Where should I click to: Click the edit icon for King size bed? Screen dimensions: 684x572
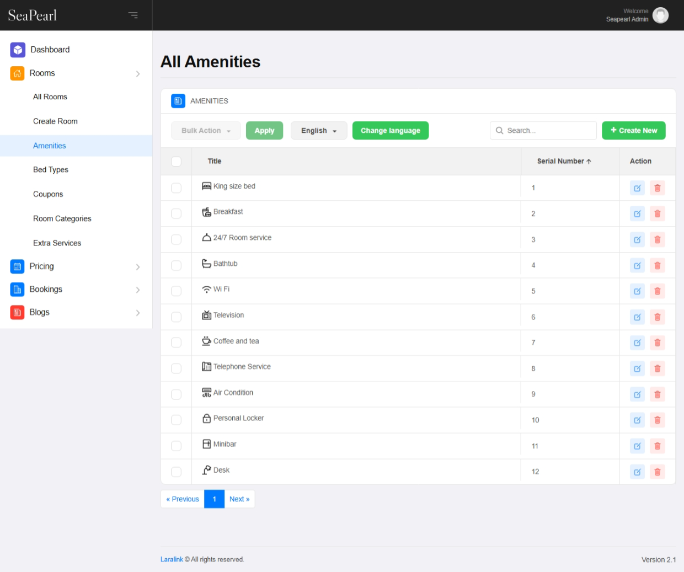[x=637, y=188]
